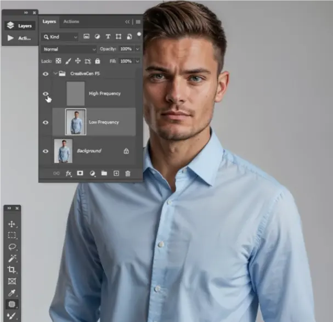Select the Background layer thumbnail
The height and width of the screenshot is (322, 333).
pos(63,151)
